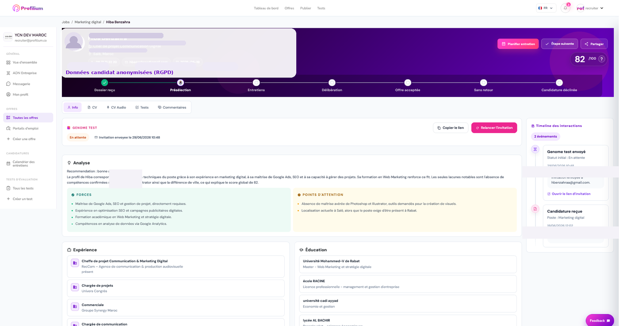Click the Groupe Synergy Maroc building icon
The width and height of the screenshot is (619, 326).
[x=75, y=307]
